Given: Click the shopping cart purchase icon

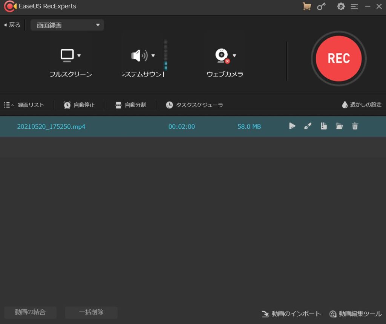Looking at the screenshot, I should click(306, 6).
